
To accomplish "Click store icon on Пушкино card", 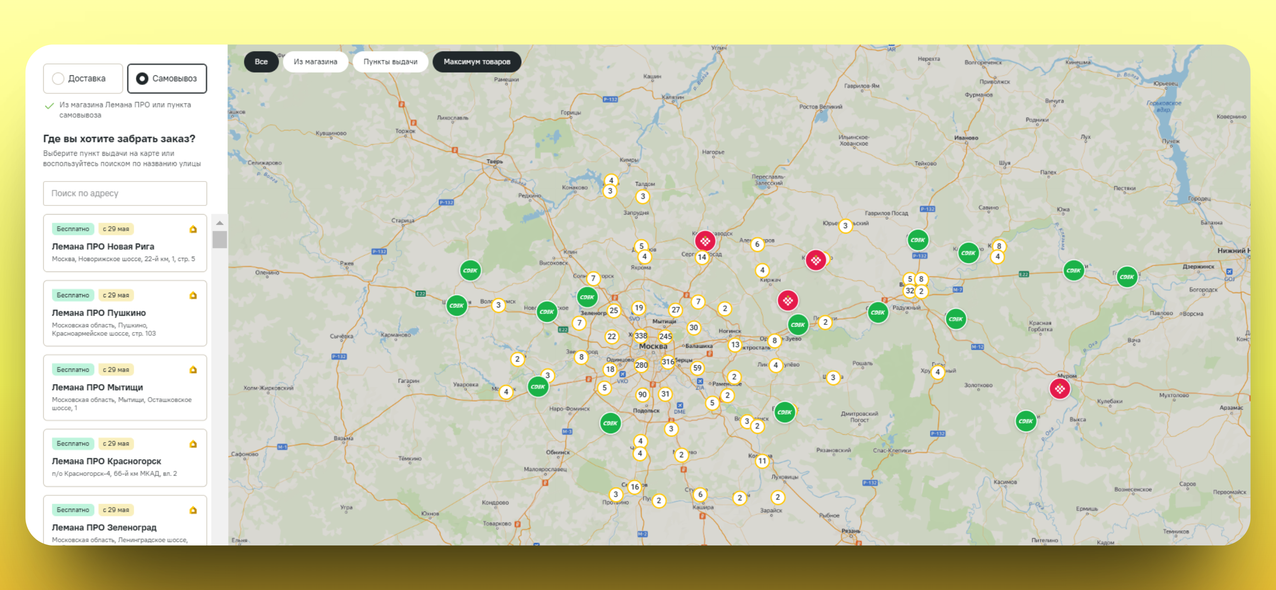I will 193,295.
